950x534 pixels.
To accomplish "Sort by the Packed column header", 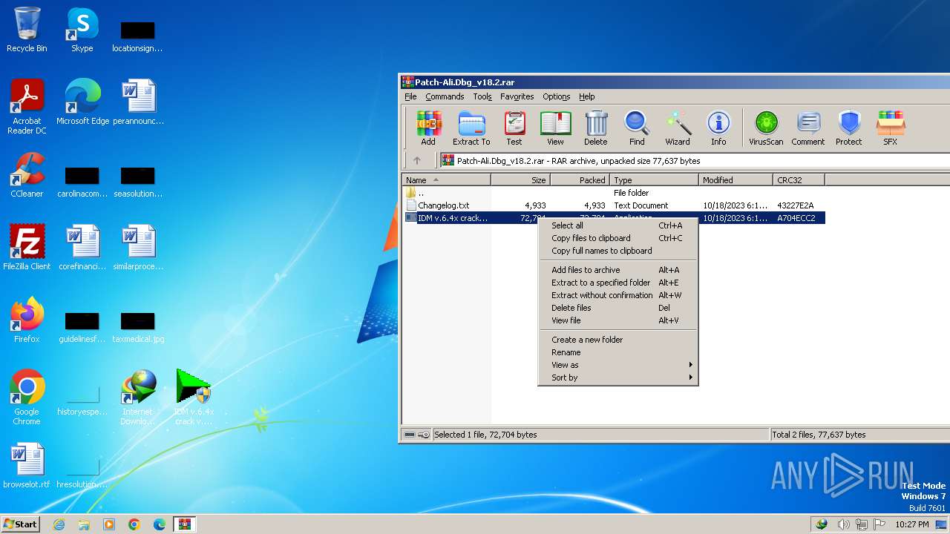I will (x=580, y=180).
